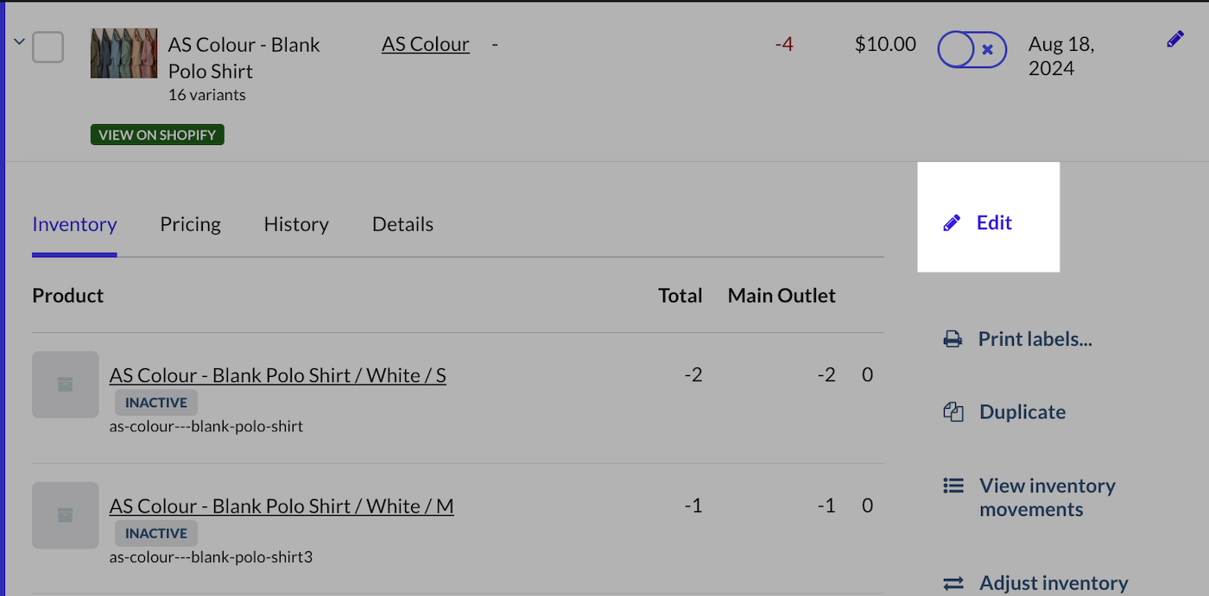The height and width of the screenshot is (596, 1209).
Task: Click the White / M product placeholder image
Action: tap(66, 516)
